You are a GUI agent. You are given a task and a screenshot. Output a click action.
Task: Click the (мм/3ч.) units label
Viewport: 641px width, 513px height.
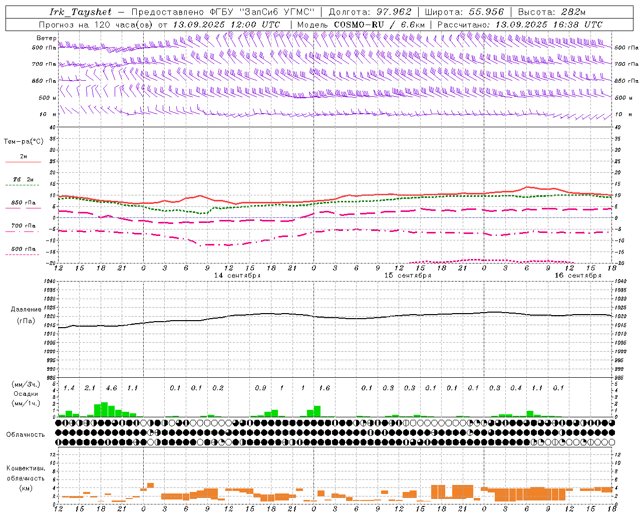tap(26, 385)
